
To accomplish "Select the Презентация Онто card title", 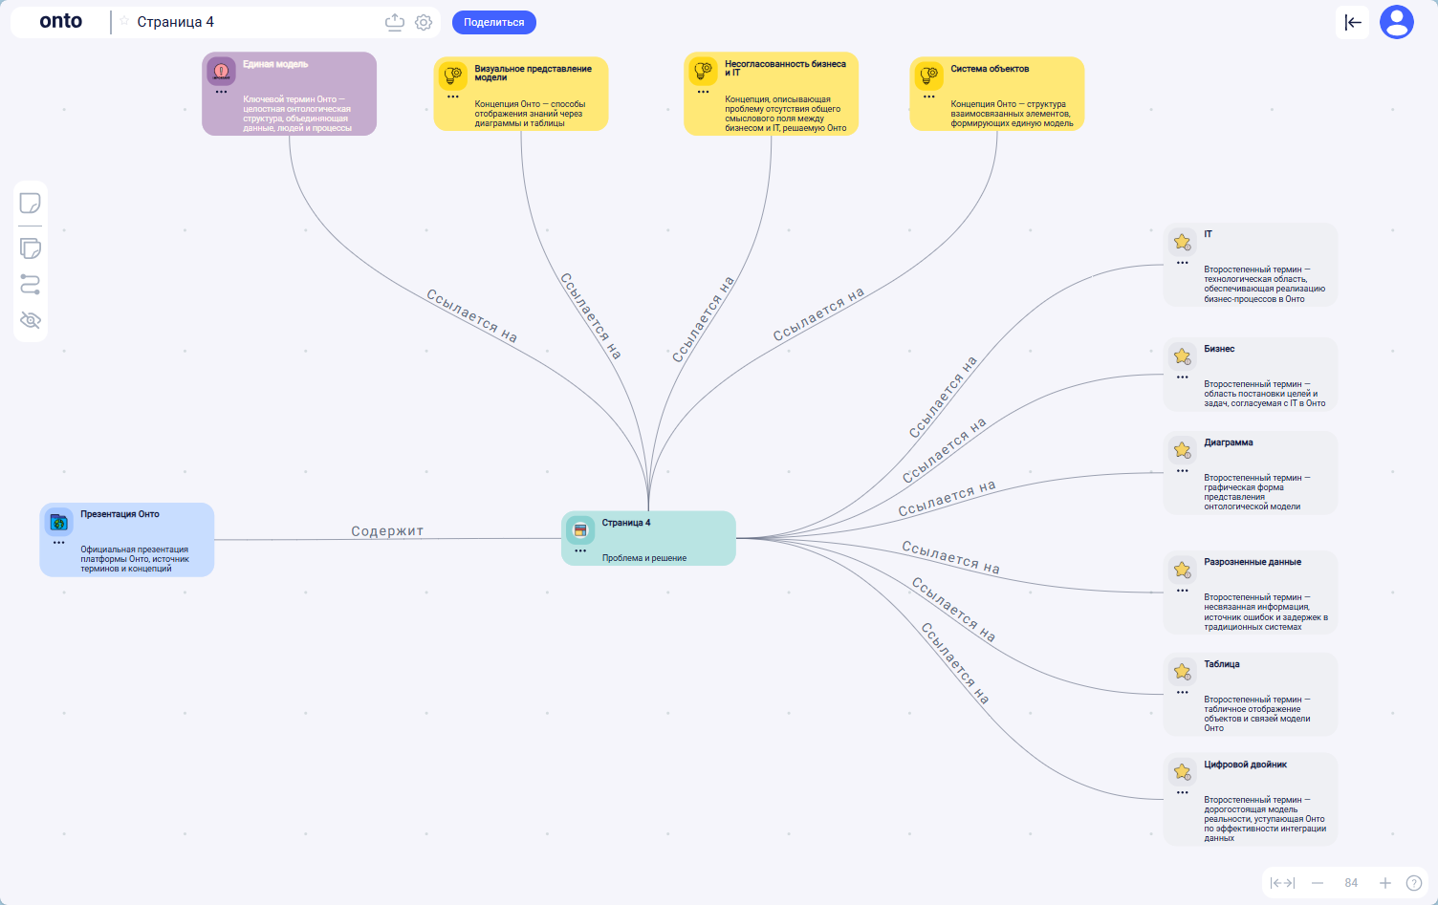I will click(x=120, y=514).
